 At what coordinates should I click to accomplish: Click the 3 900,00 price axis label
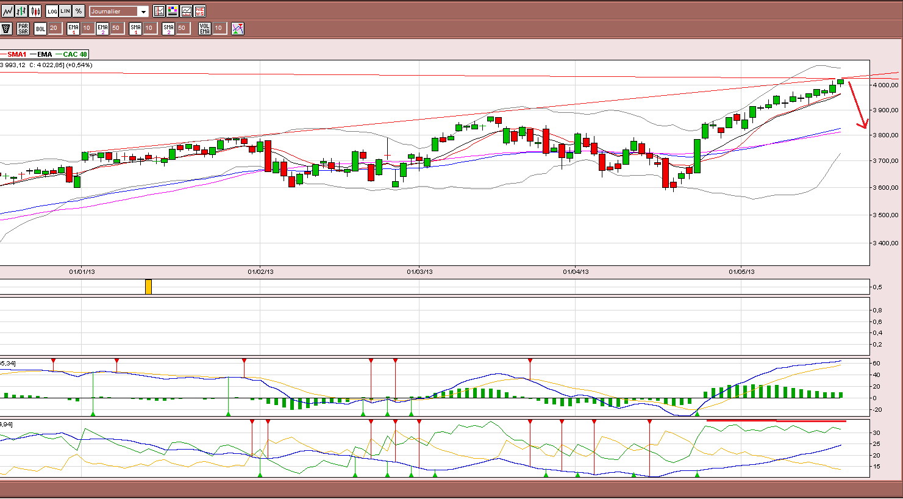pyautogui.click(x=886, y=110)
